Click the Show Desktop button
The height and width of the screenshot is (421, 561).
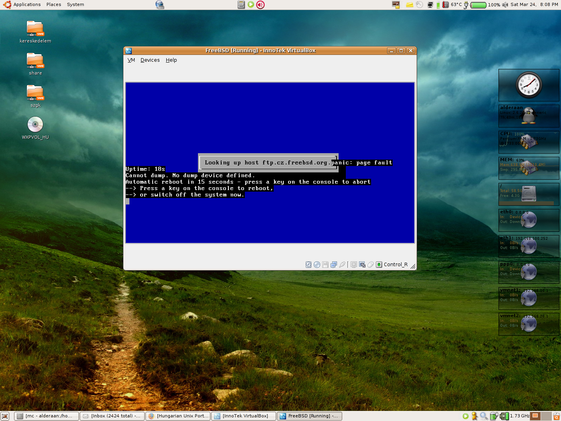tap(4, 416)
